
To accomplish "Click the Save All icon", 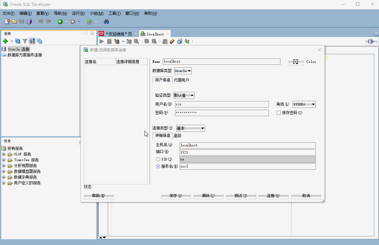I will click(x=29, y=21).
